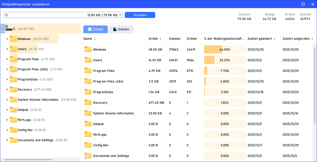
Task: Click the Program Files 7.70% usage bar
Action: tap(225, 71)
